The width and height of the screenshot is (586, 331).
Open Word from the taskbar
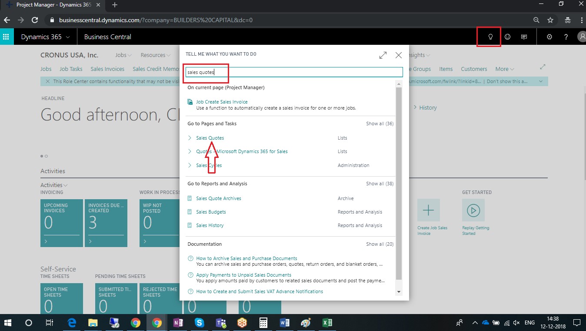tap(285, 323)
